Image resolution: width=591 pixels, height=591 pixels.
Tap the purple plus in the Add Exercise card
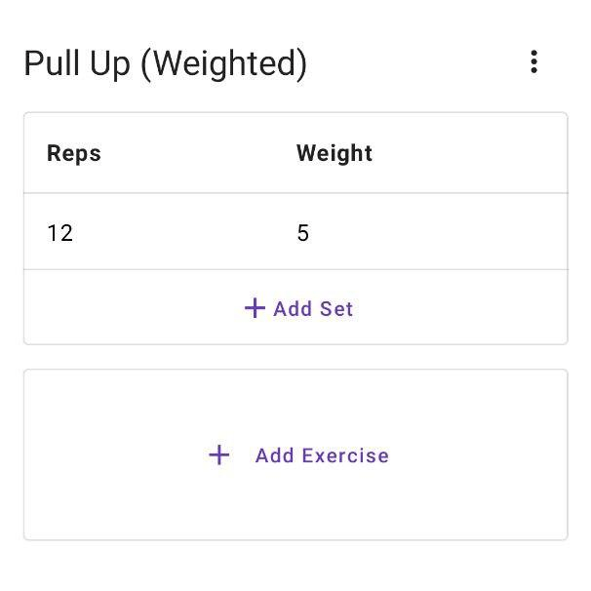(219, 454)
